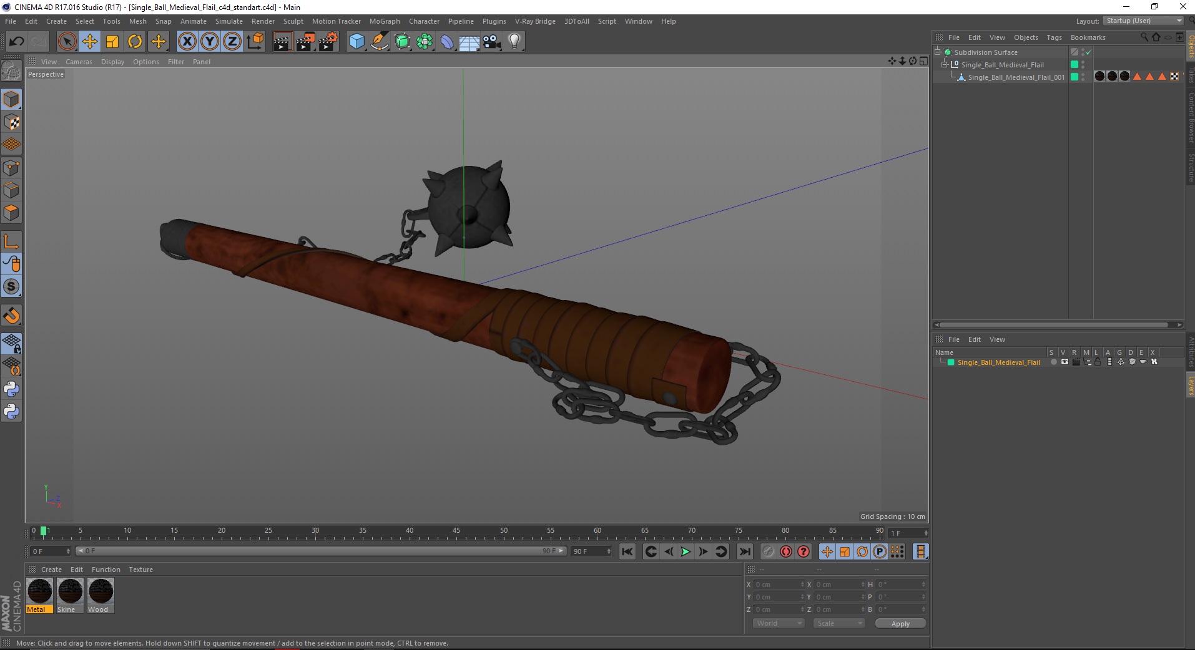The width and height of the screenshot is (1195, 650).
Task: Toggle visibility dots of Single_Ball_Medieval_Flail object
Action: click(x=1083, y=65)
